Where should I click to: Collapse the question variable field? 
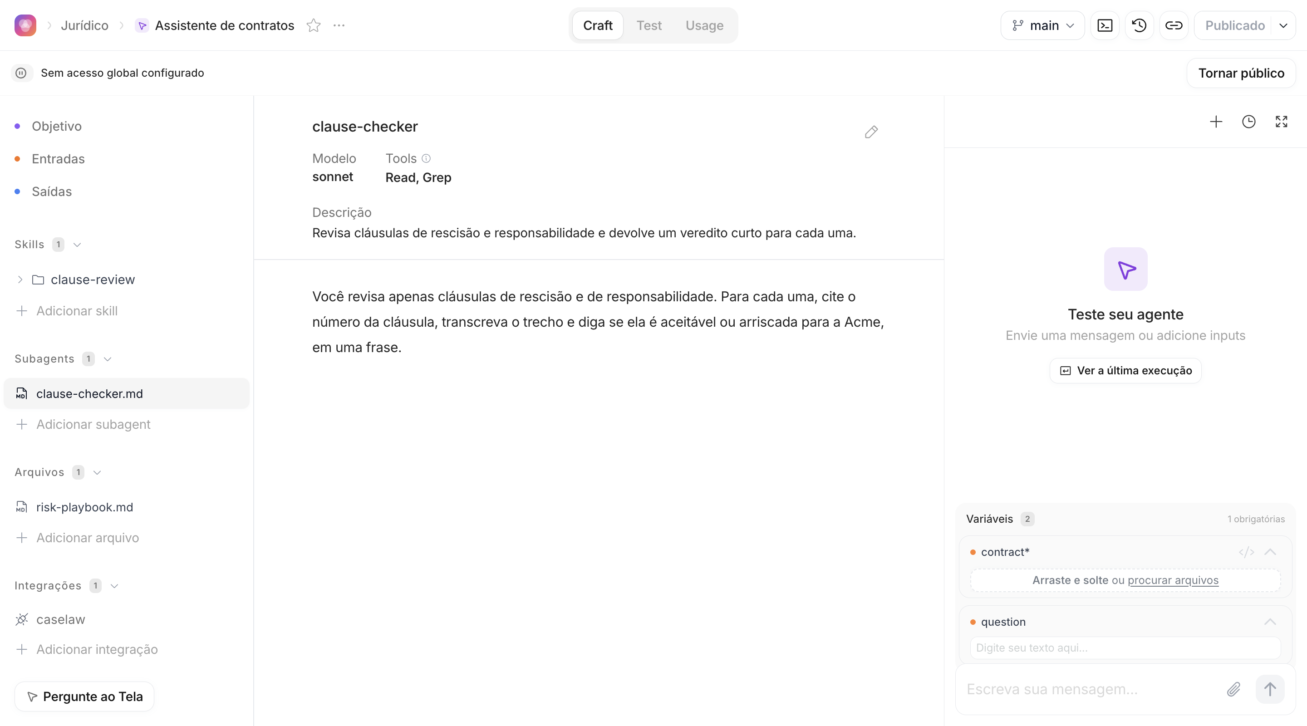[x=1270, y=622]
